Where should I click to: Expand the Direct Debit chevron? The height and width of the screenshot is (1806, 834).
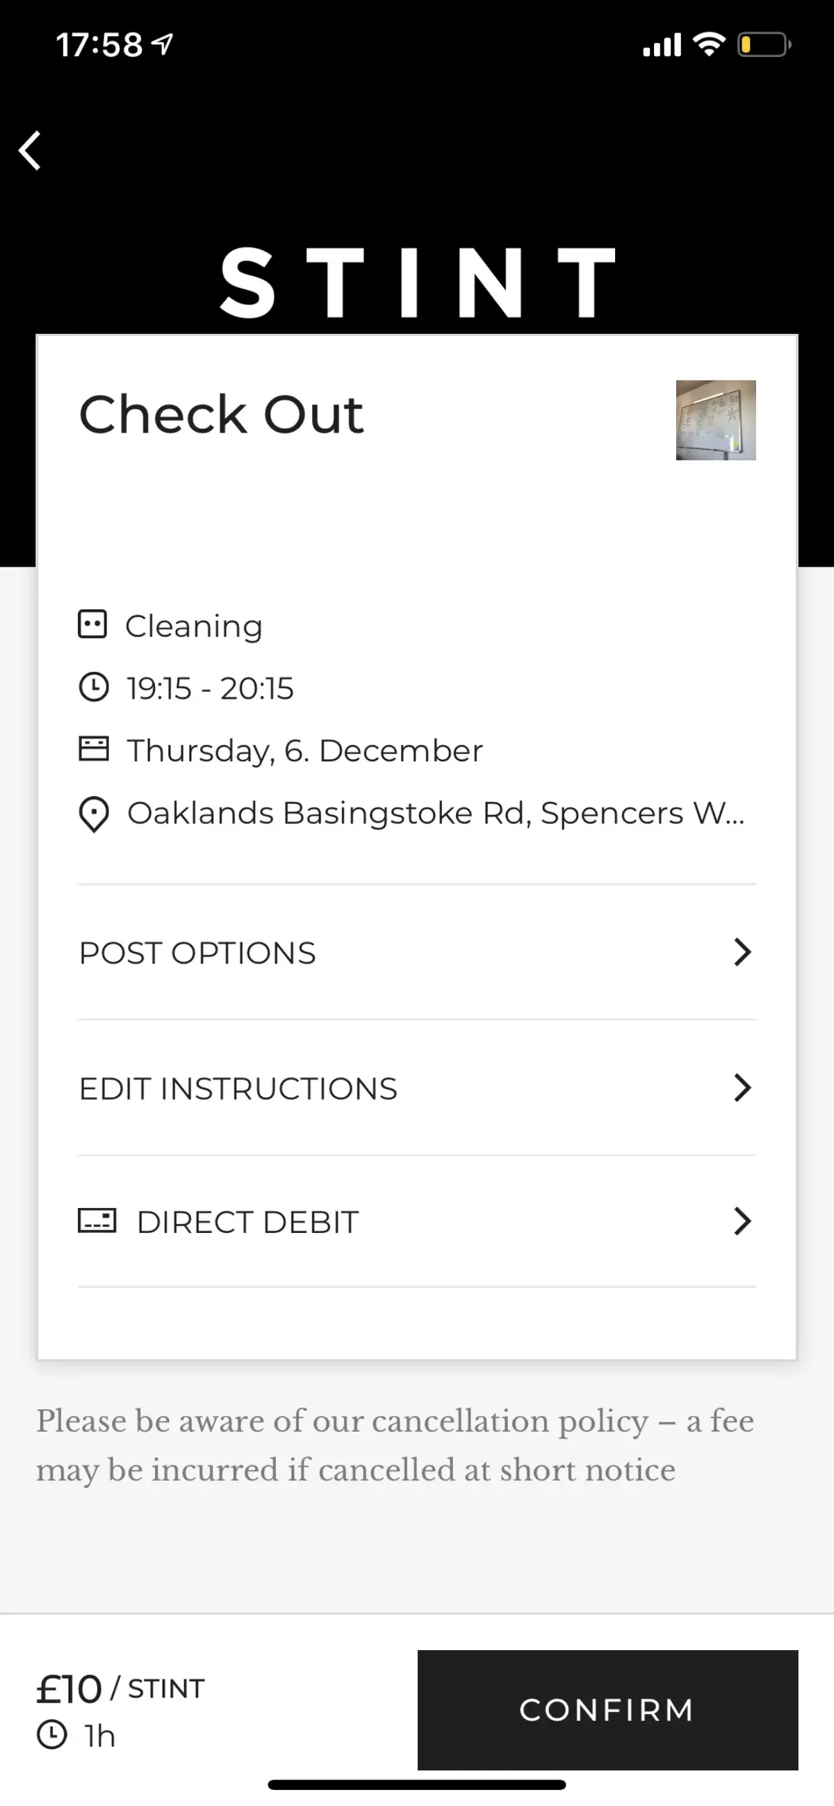point(742,1220)
